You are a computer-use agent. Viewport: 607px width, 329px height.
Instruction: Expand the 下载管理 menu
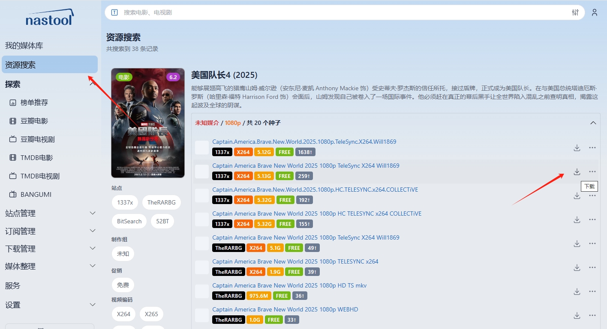[x=49, y=249]
